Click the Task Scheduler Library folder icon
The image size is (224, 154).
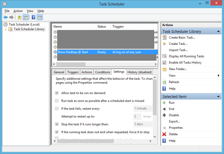[10, 29]
